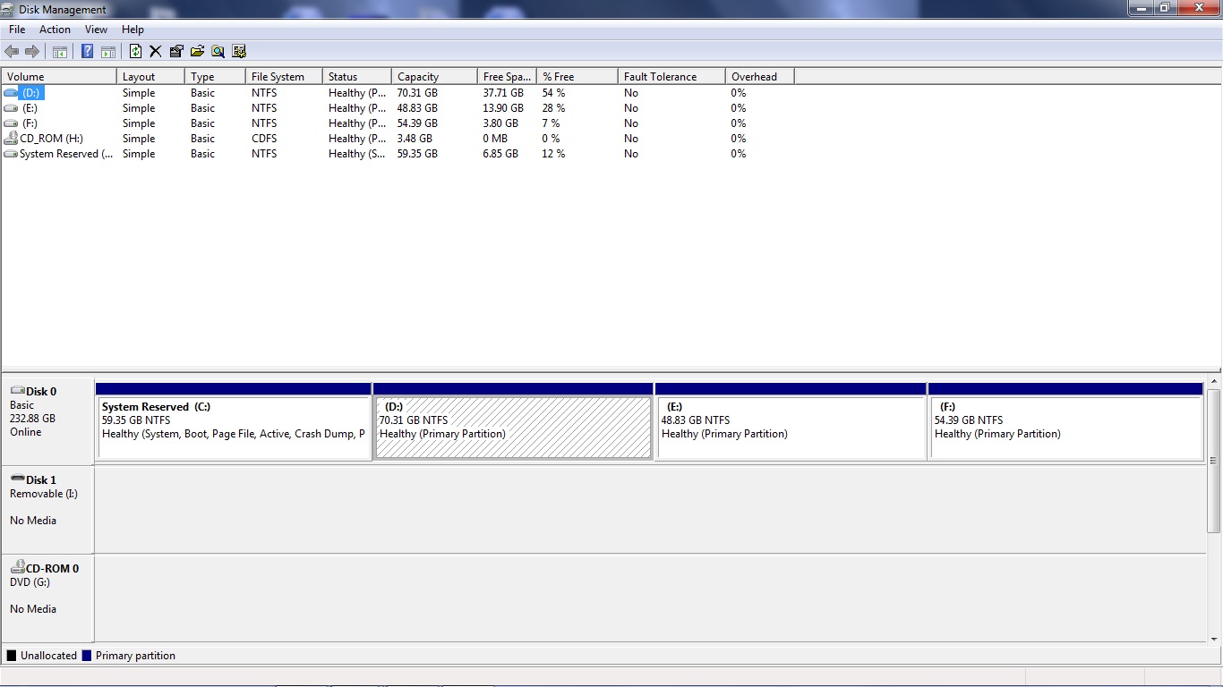Viewport: 1223px width, 687px height.
Task: Open the View menu
Action: tap(96, 29)
